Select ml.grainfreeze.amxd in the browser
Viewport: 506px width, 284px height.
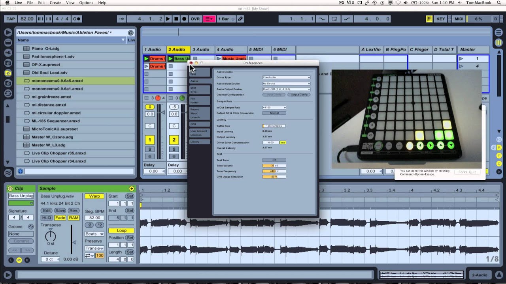pyautogui.click(x=76, y=97)
